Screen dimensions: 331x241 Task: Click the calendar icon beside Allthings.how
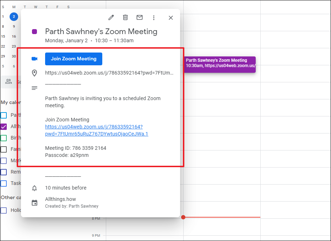34,203
